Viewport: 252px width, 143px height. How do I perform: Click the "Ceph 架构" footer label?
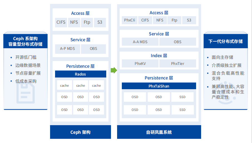tap(80, 132)
